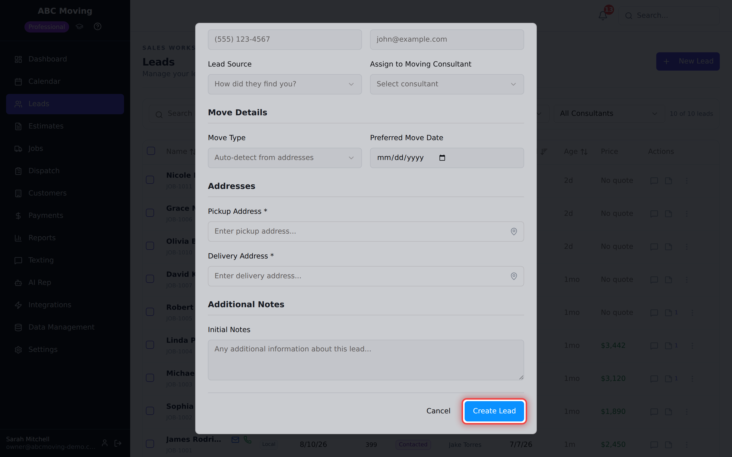Select checkbox for JOB-1002 Sophia lead

pyautogui.click(x=150, y=411)
